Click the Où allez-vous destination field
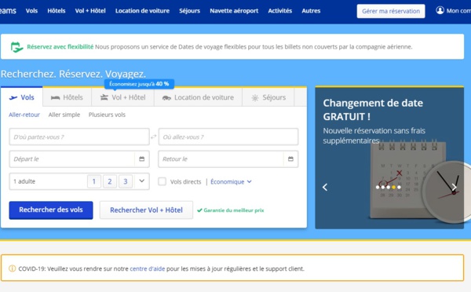471x292 pixels. point(228,137)
